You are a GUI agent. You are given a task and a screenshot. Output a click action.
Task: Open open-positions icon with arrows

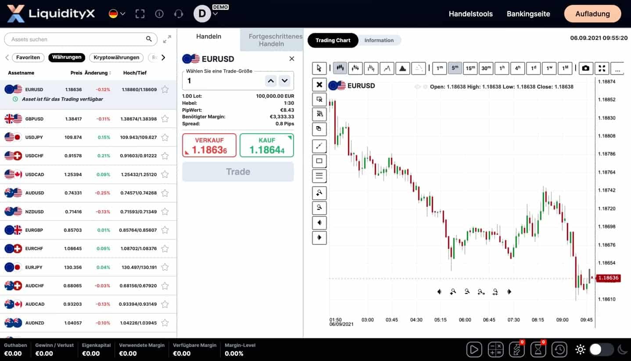pos(517,350)
